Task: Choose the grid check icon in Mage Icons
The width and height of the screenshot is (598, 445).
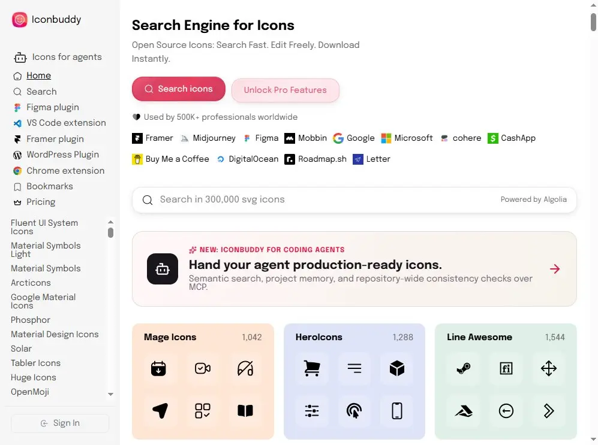Action: 203,411
